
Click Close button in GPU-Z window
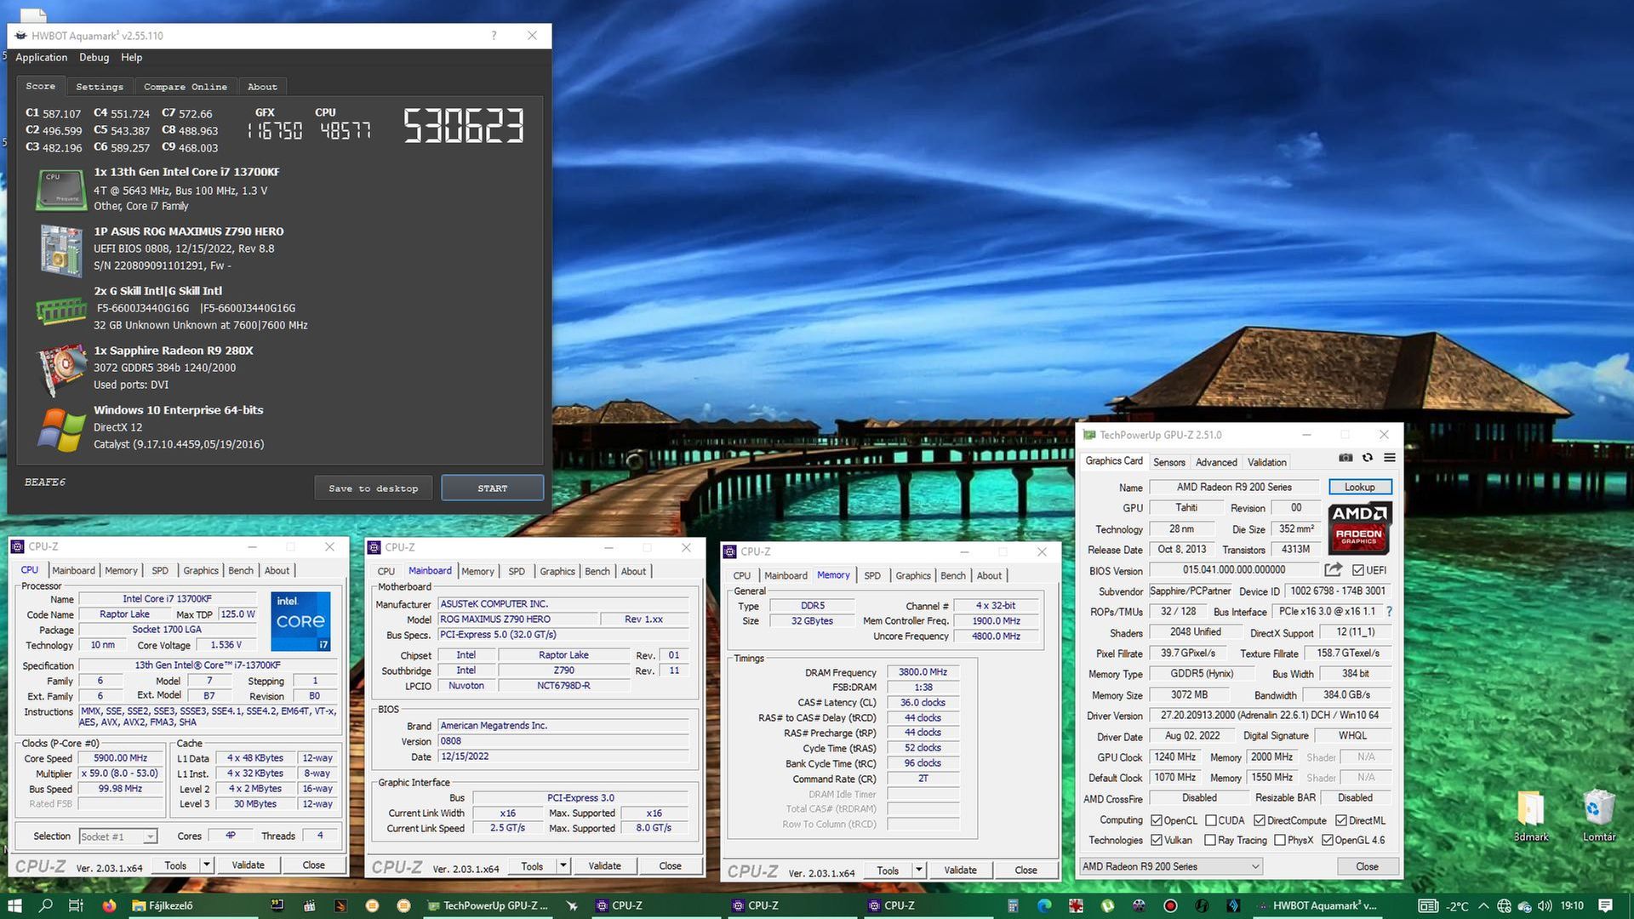pos(1367,866)
